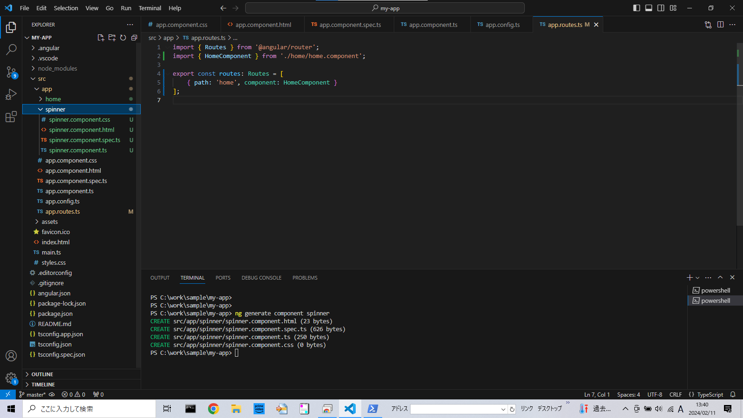Click New Folder icon in explorer header
This screenshot has width=743, height=418.
112,38
